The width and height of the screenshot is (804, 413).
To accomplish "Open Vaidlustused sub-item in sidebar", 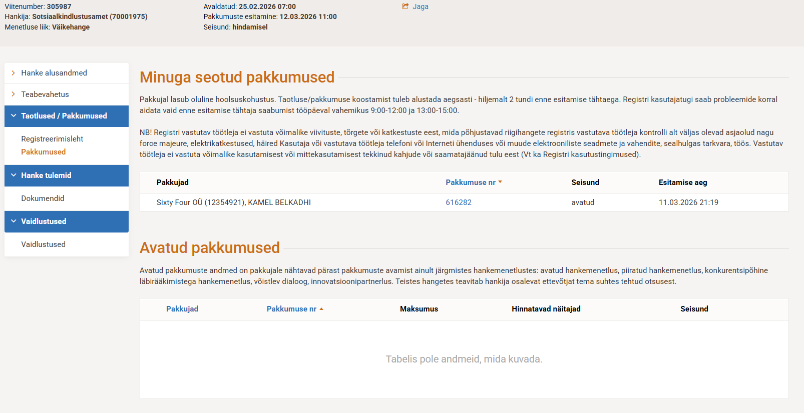I will pyautogui.click(x=43, y=244).
